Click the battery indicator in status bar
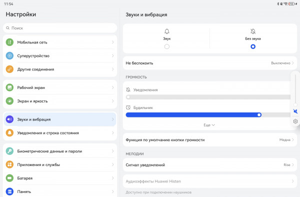This screenshot has width=300, height=197. click(x=292, y=3)
